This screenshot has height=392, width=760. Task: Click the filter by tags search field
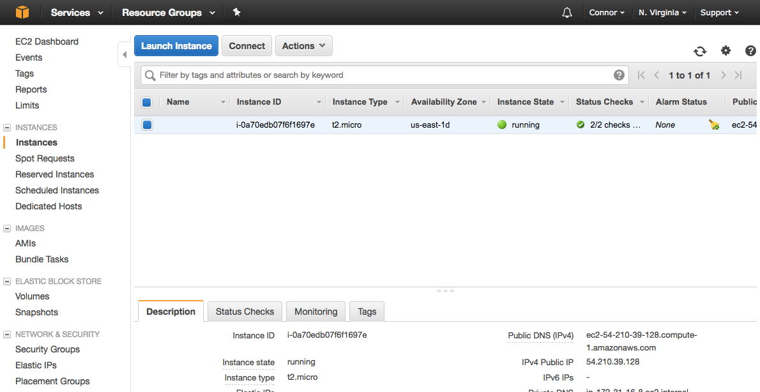[383, 75]
